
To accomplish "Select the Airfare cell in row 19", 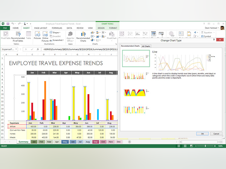I will (17, 127).
